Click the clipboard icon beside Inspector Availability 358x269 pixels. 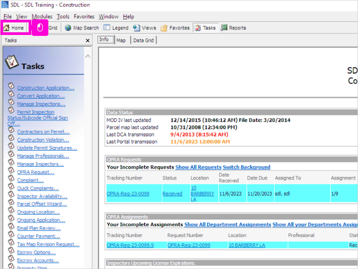[11, 194]
